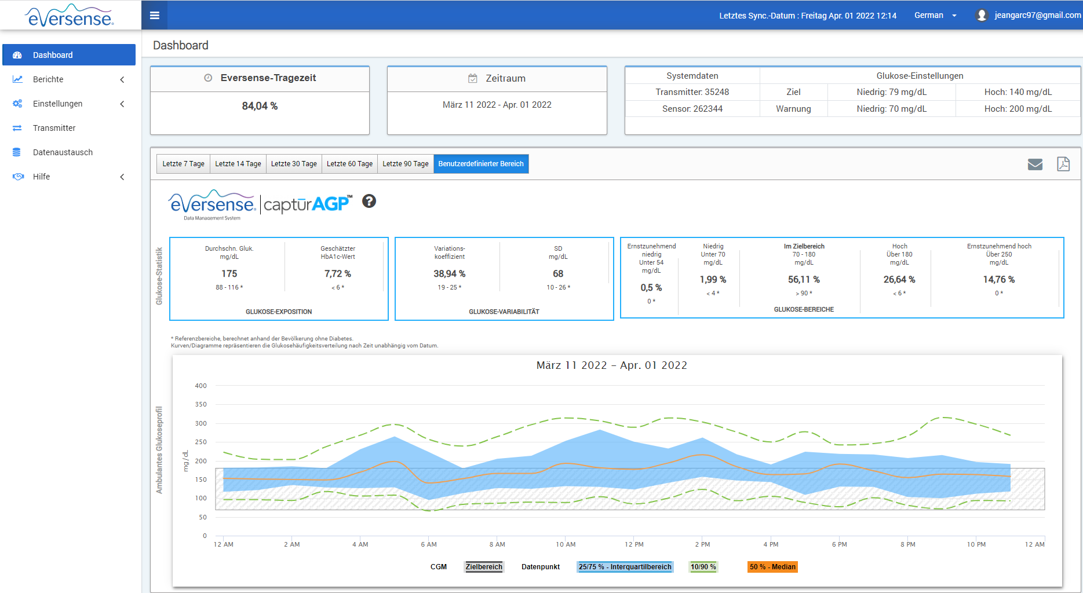Select the Letzte 7 Tage tab
Screen dimensions: 1083x593
(x=183, y=164)
